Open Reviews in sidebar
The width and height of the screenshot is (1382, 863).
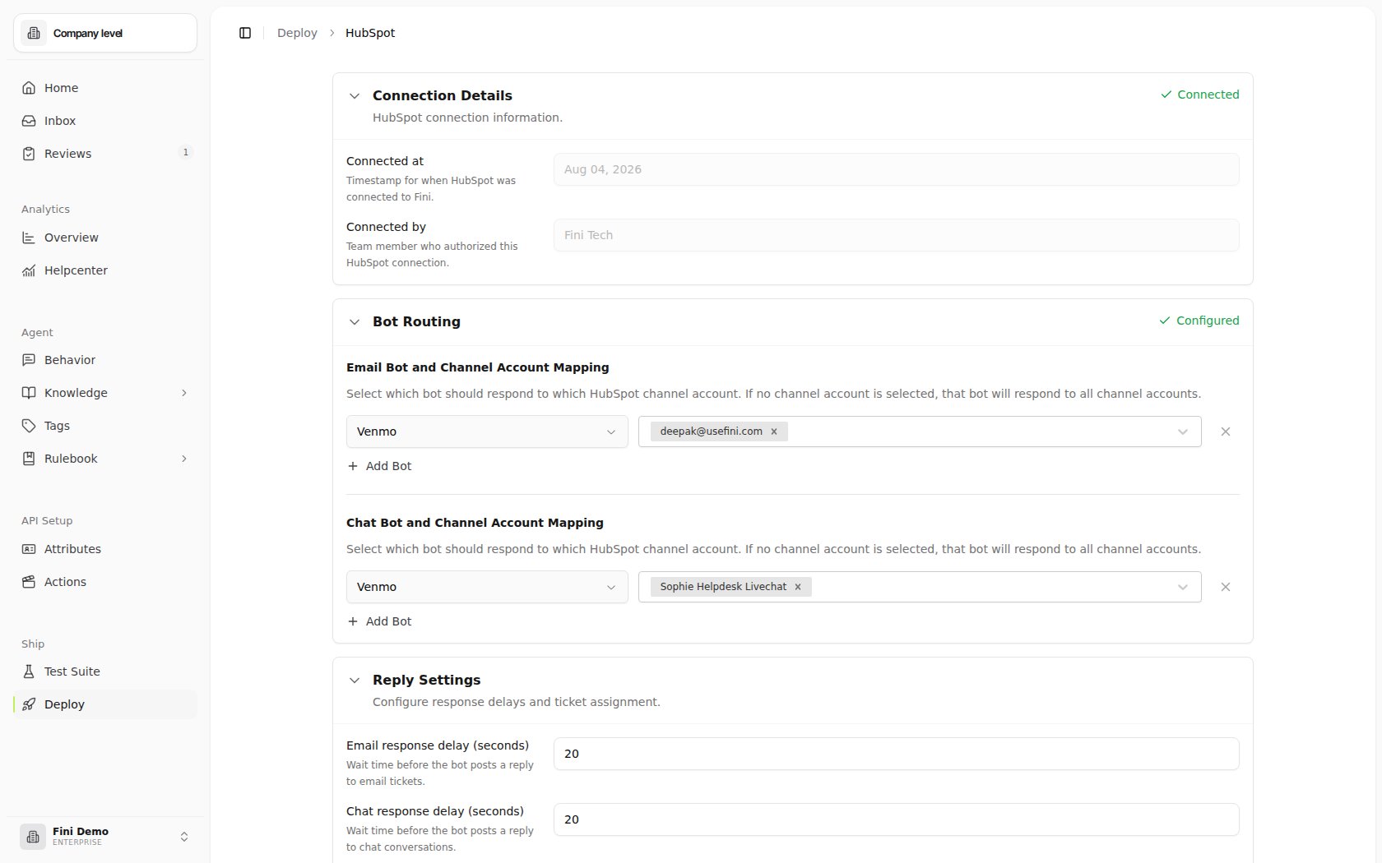click(x=105, y=154)
